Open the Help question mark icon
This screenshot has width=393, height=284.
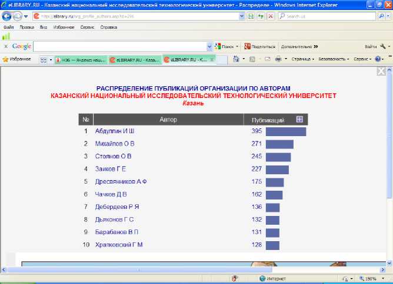click(x=378, y=59)
